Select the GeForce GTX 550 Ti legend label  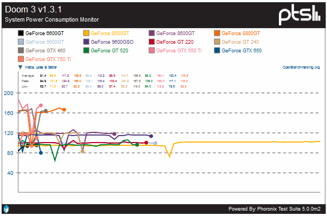pyautogui.click(x=179, y=51)
